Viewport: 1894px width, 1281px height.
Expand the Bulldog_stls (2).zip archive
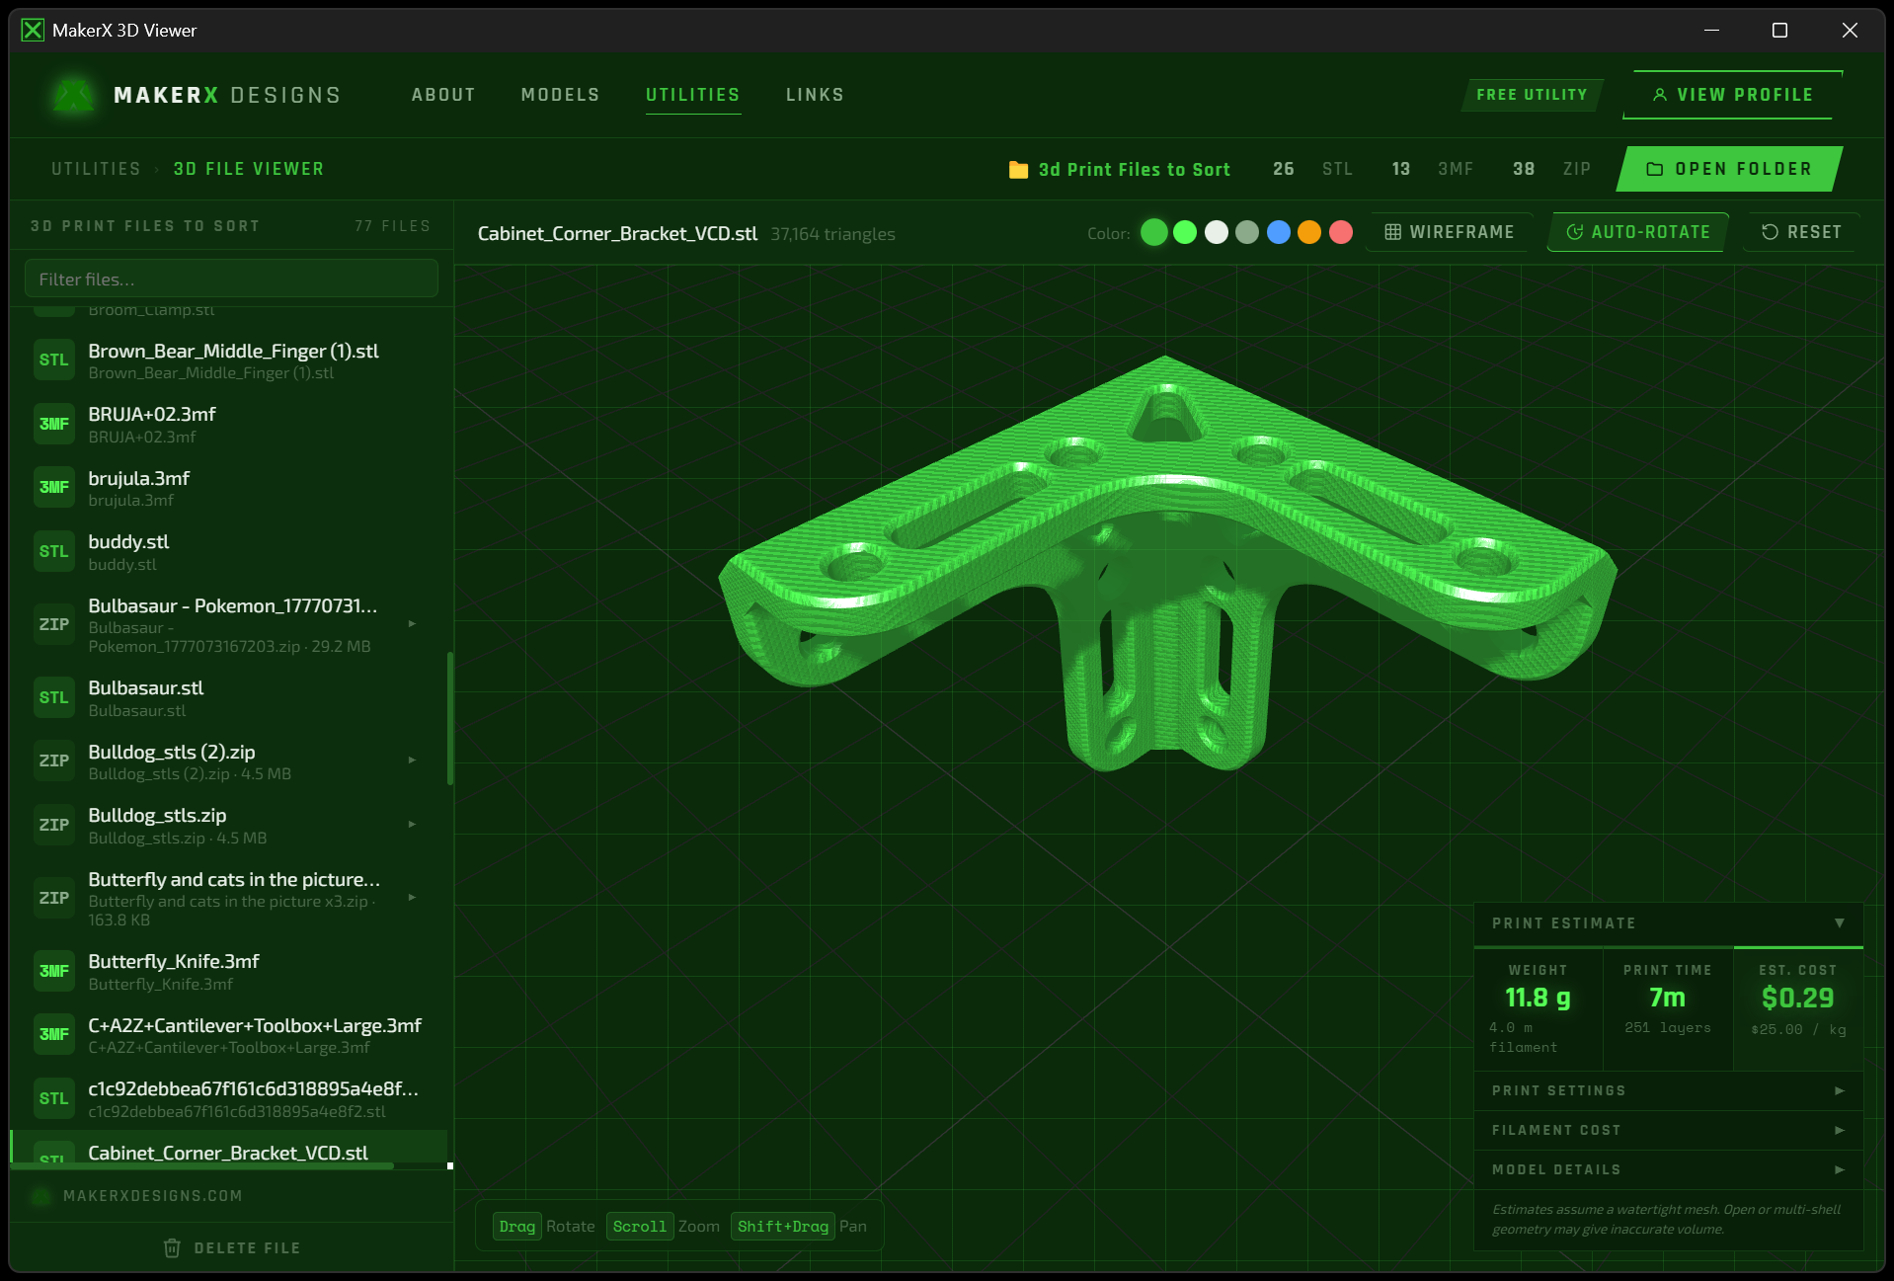412,761
